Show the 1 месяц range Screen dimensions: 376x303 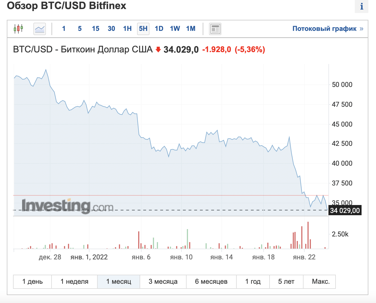click(119, 281)
